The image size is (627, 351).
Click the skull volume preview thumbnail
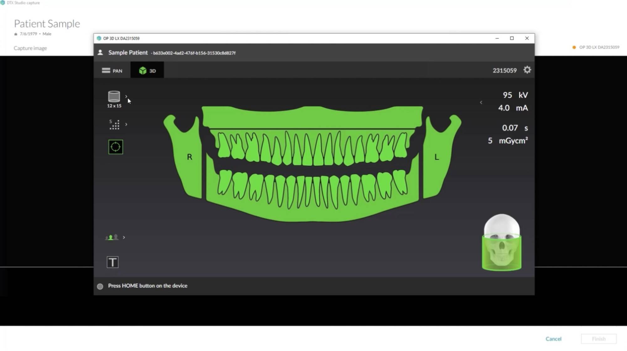[501, 243]
